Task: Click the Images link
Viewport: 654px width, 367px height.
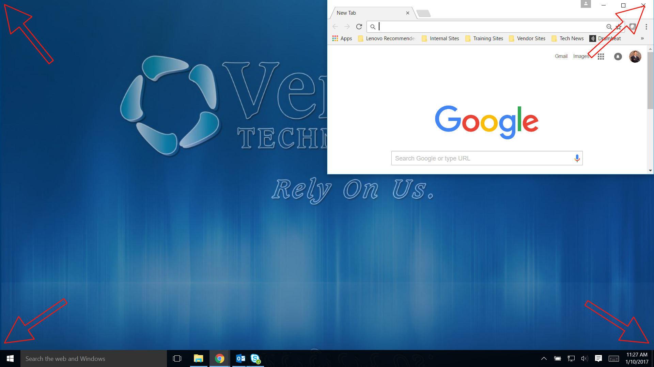Action: (581, 56)
